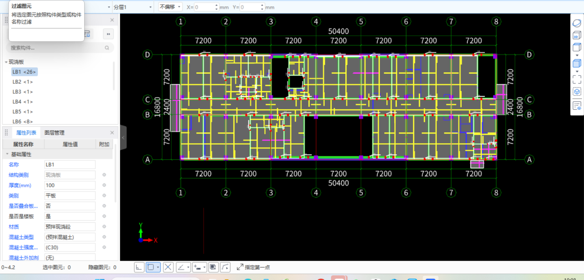
Task: Click the orthogonal mode icon in status bar
Action: coord(139,267)
